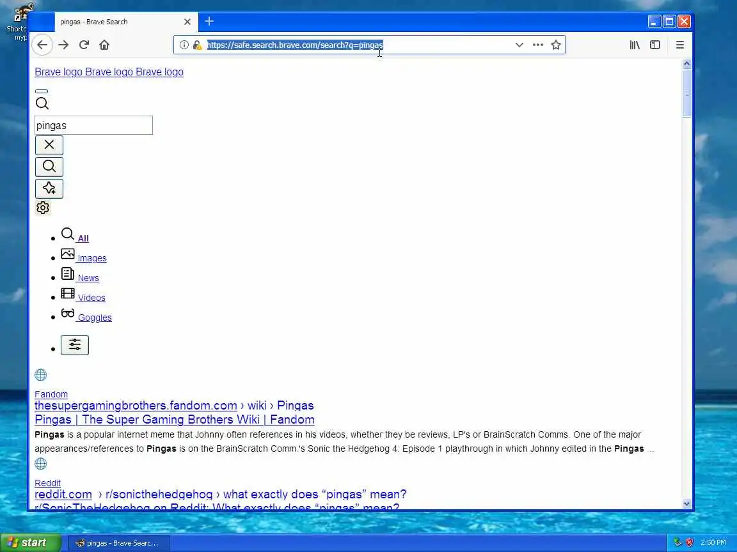This screenshot has width=737, height=552.
Task: Click the Brave logo link
Action: click(109, 72)
